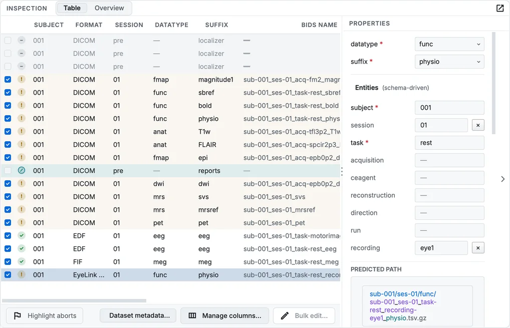
Task: Click the task entity input field
Action: 449,143
